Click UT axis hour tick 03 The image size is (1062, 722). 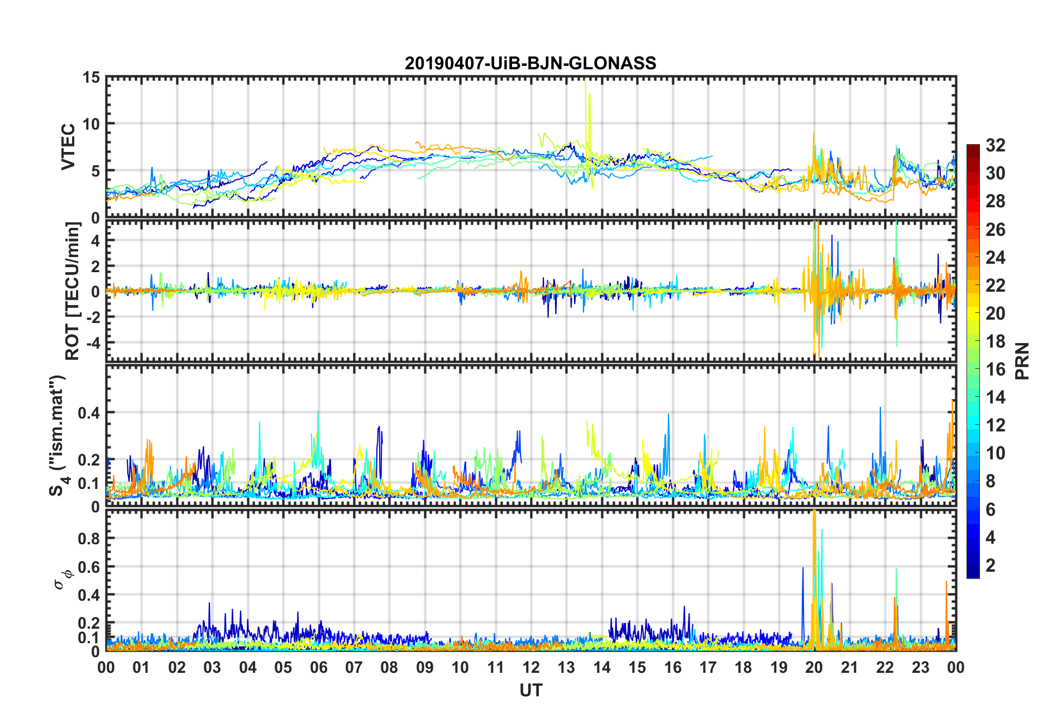212,667
